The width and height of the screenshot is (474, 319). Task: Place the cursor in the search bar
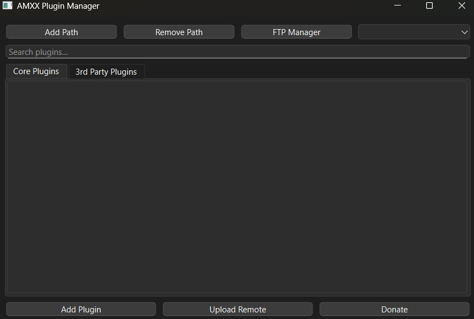pos(236,51)
